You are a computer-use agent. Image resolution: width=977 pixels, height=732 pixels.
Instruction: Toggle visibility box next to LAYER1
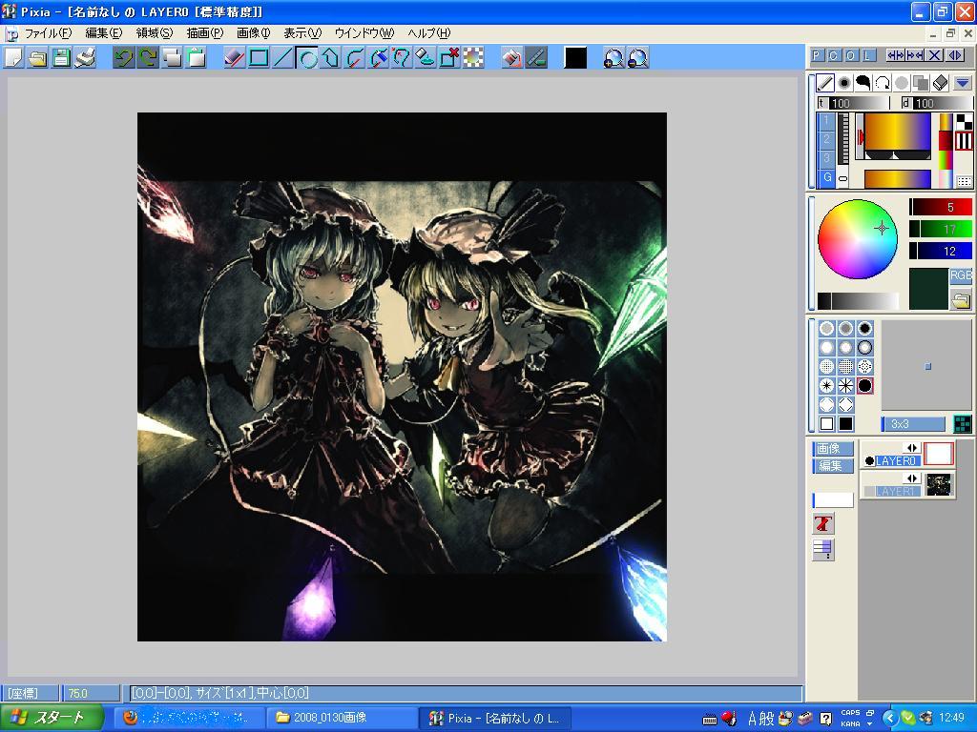click(869, 492)
